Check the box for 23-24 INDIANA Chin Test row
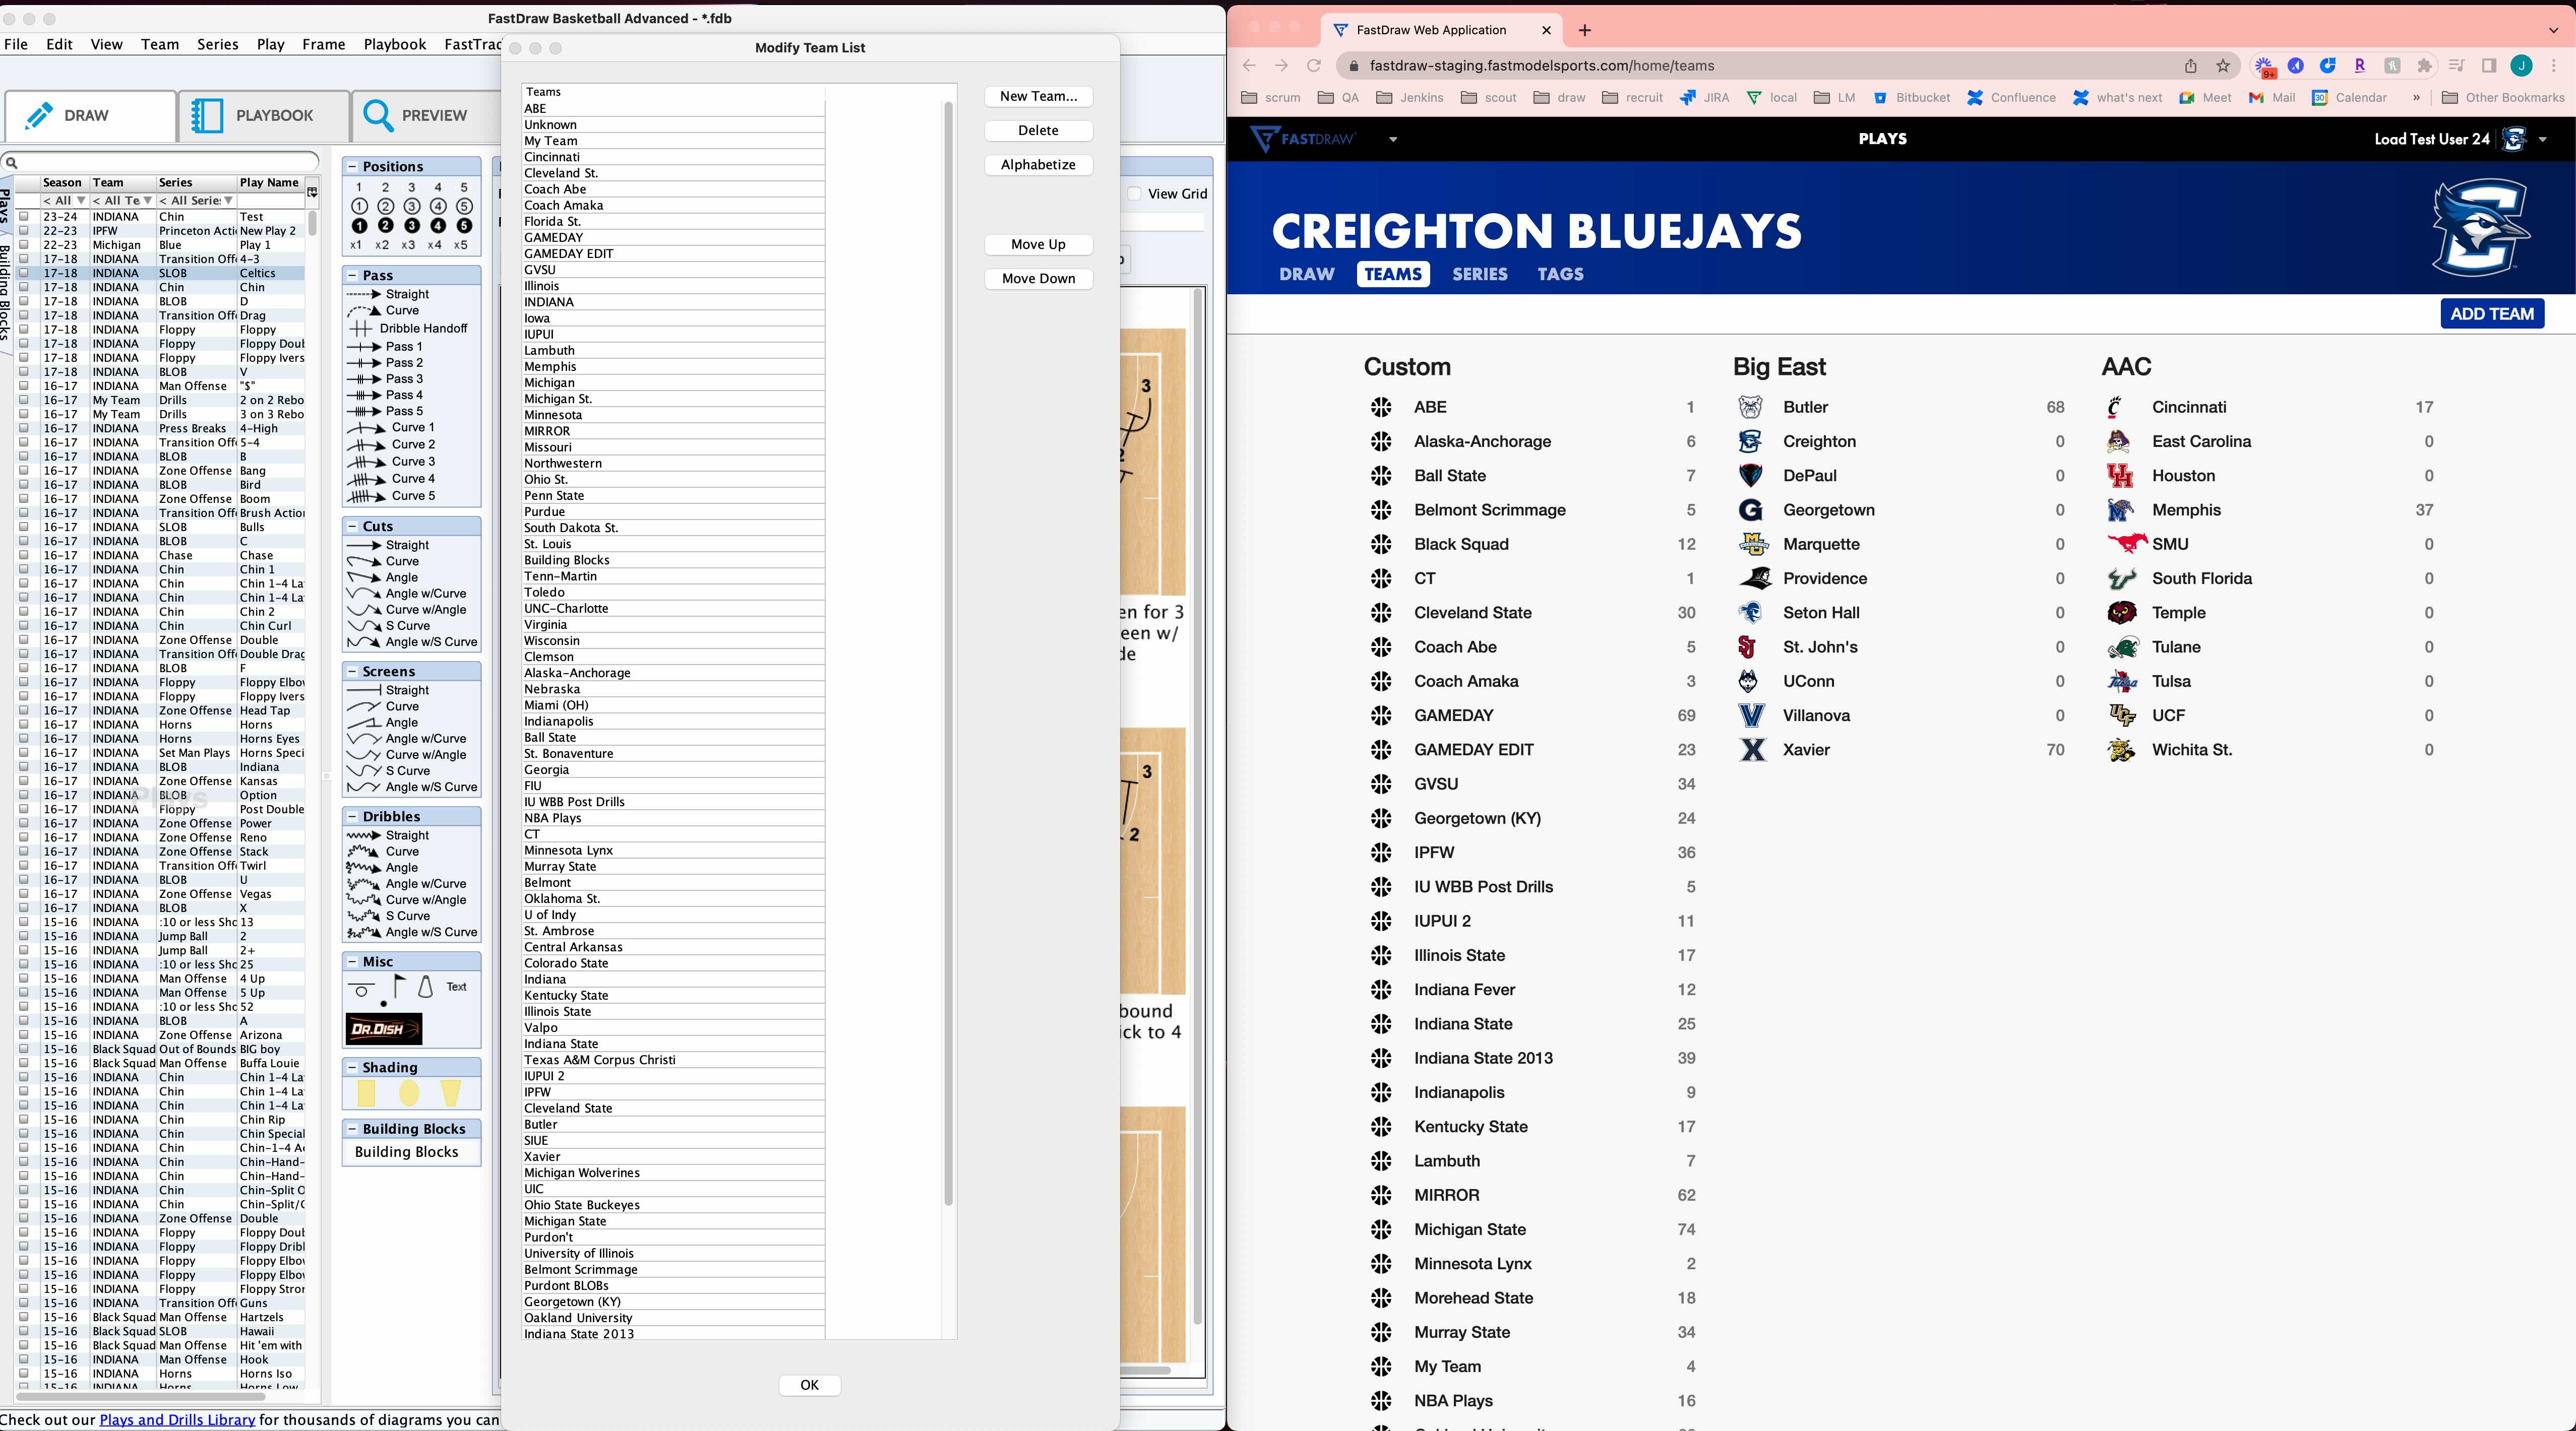This screenshot has width=2576, height=1431. 24,216
